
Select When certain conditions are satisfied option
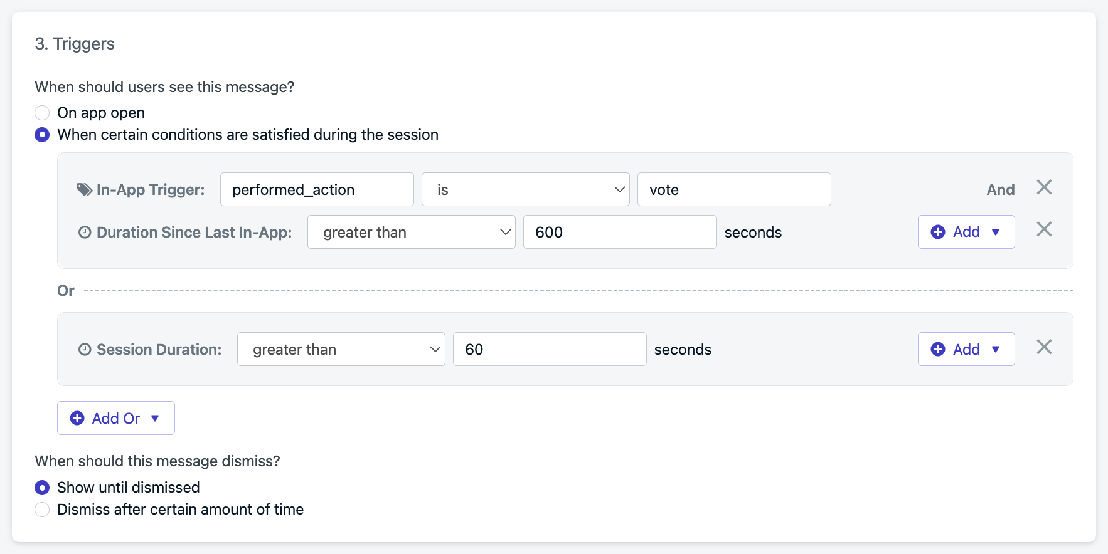pyautogui.click(x=42, y=135)
